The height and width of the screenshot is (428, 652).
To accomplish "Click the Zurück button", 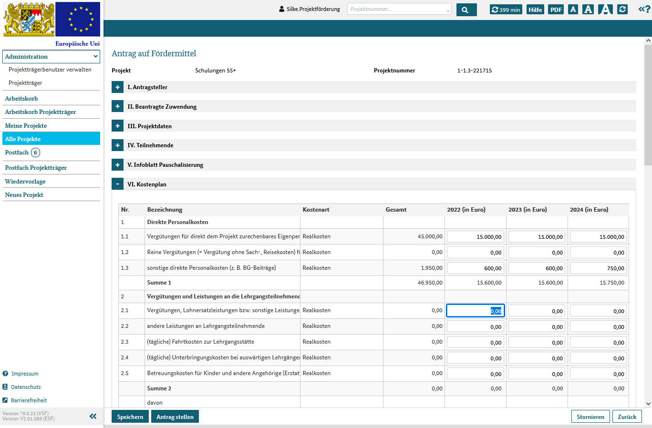I will tap(627, 417).
